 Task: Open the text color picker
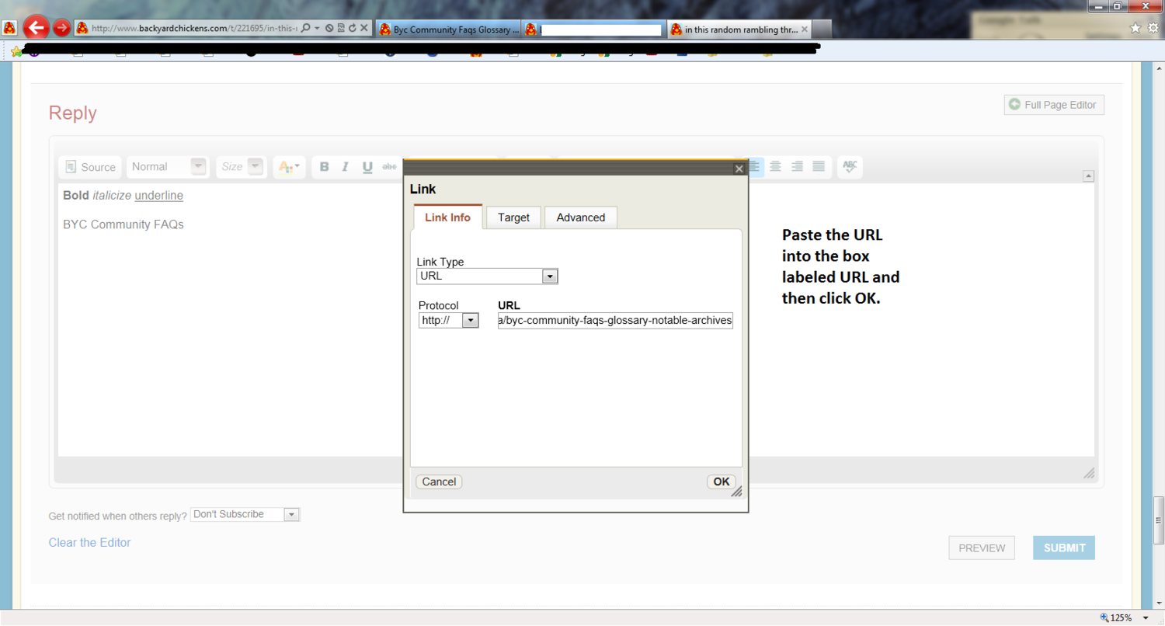point(289,167)
